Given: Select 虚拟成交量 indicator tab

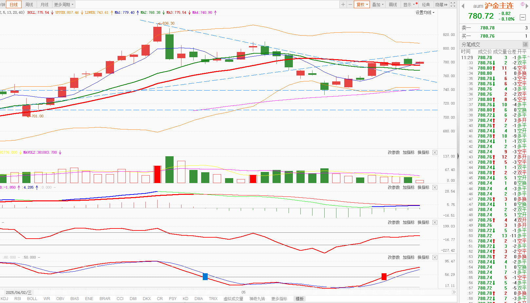Looking at the screenshot, I should (x=233, y=299).
